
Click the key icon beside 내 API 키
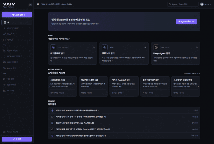4,34
